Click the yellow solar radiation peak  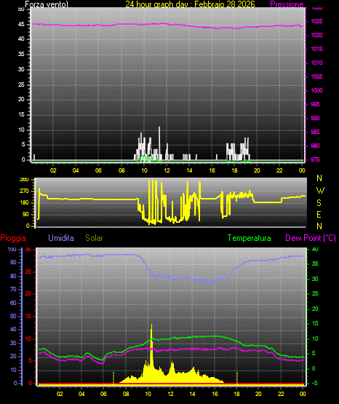click(x=151, y=333)
